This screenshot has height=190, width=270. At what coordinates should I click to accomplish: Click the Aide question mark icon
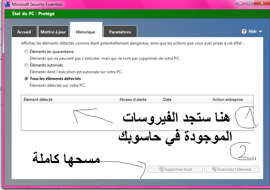(x=244, y=31)
